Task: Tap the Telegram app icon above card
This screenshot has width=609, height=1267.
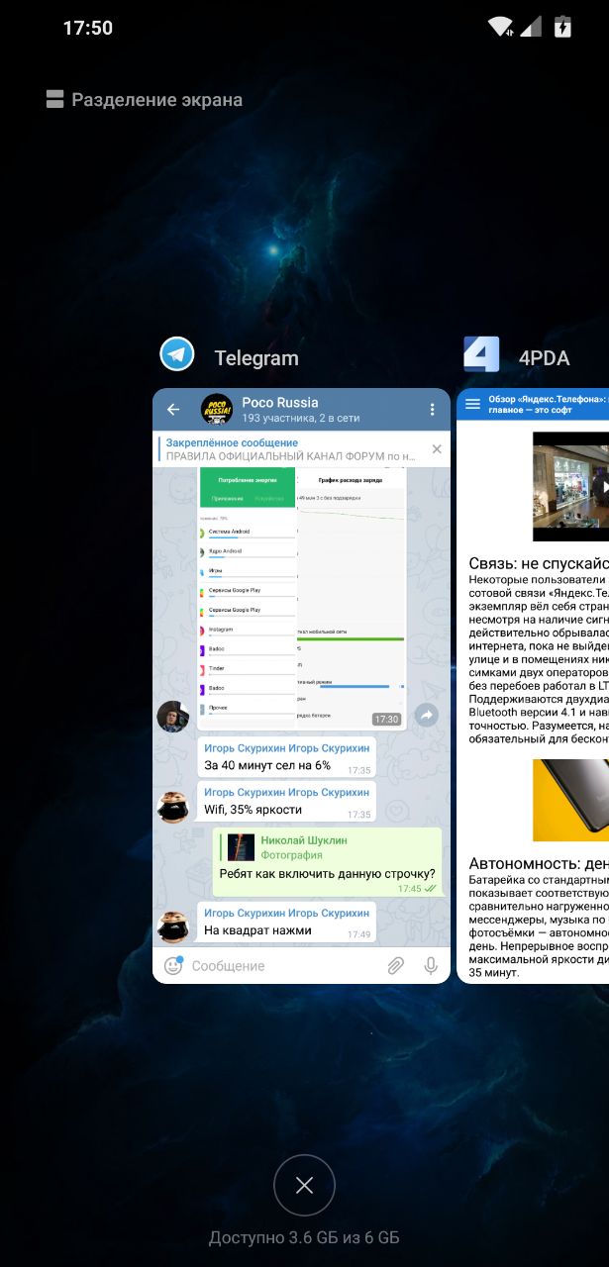Action: click(x=177, y=353)
